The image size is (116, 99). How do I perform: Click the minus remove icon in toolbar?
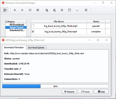pyautogui.click(x=77, y=11)
